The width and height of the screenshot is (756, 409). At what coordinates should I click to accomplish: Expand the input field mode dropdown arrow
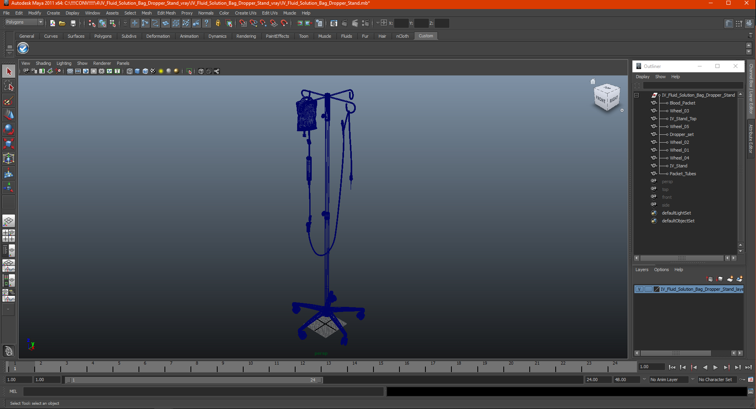click(x=378, y=23)
